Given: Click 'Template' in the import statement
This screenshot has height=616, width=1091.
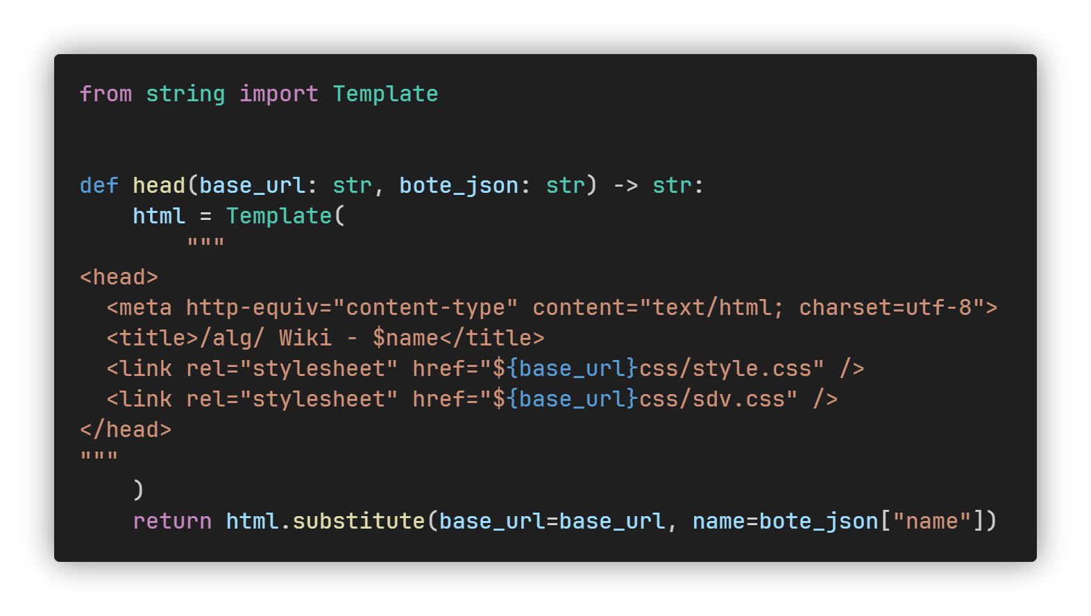Looking at the screenshot, I should 385,94.
